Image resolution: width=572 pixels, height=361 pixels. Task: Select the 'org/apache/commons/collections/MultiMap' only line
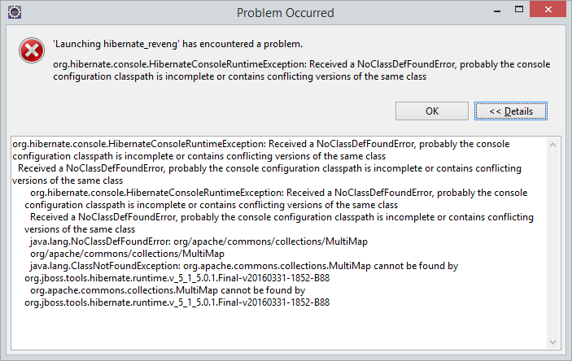click(x=127, y=254)
